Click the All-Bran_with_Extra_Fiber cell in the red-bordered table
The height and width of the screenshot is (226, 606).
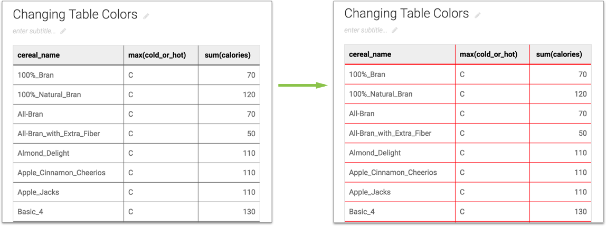pyautogui.click(x=390, y=133)
